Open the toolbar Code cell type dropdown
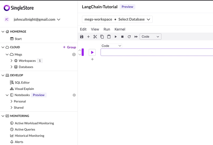Viewport: 213px width, 145px height. click(150, 37)
